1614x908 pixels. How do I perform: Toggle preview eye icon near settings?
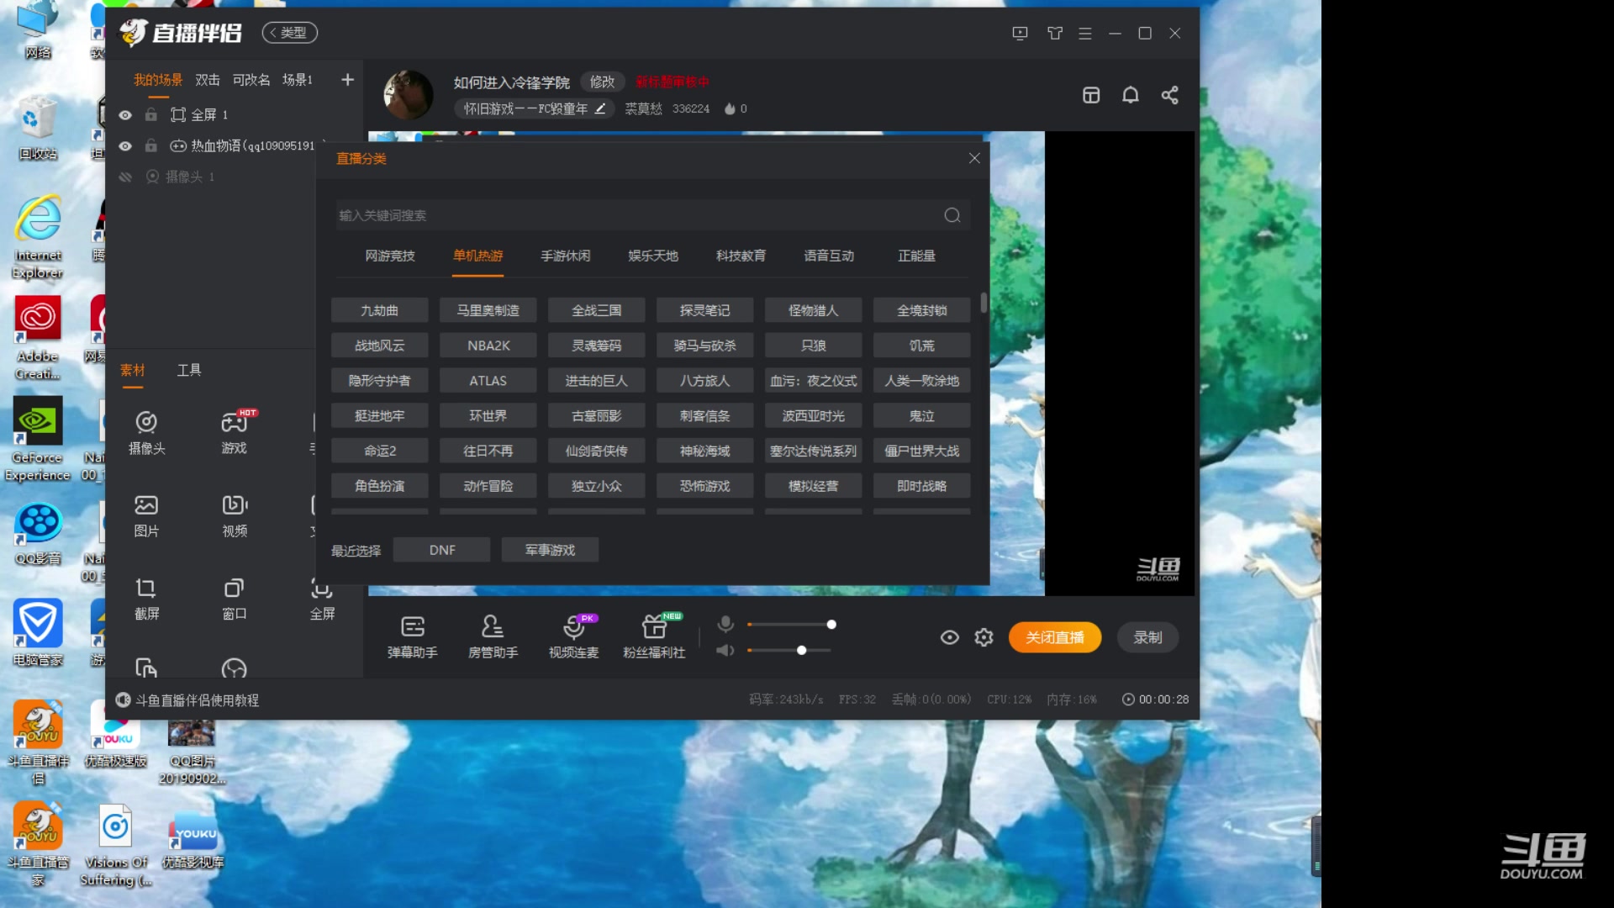(949, 637)
